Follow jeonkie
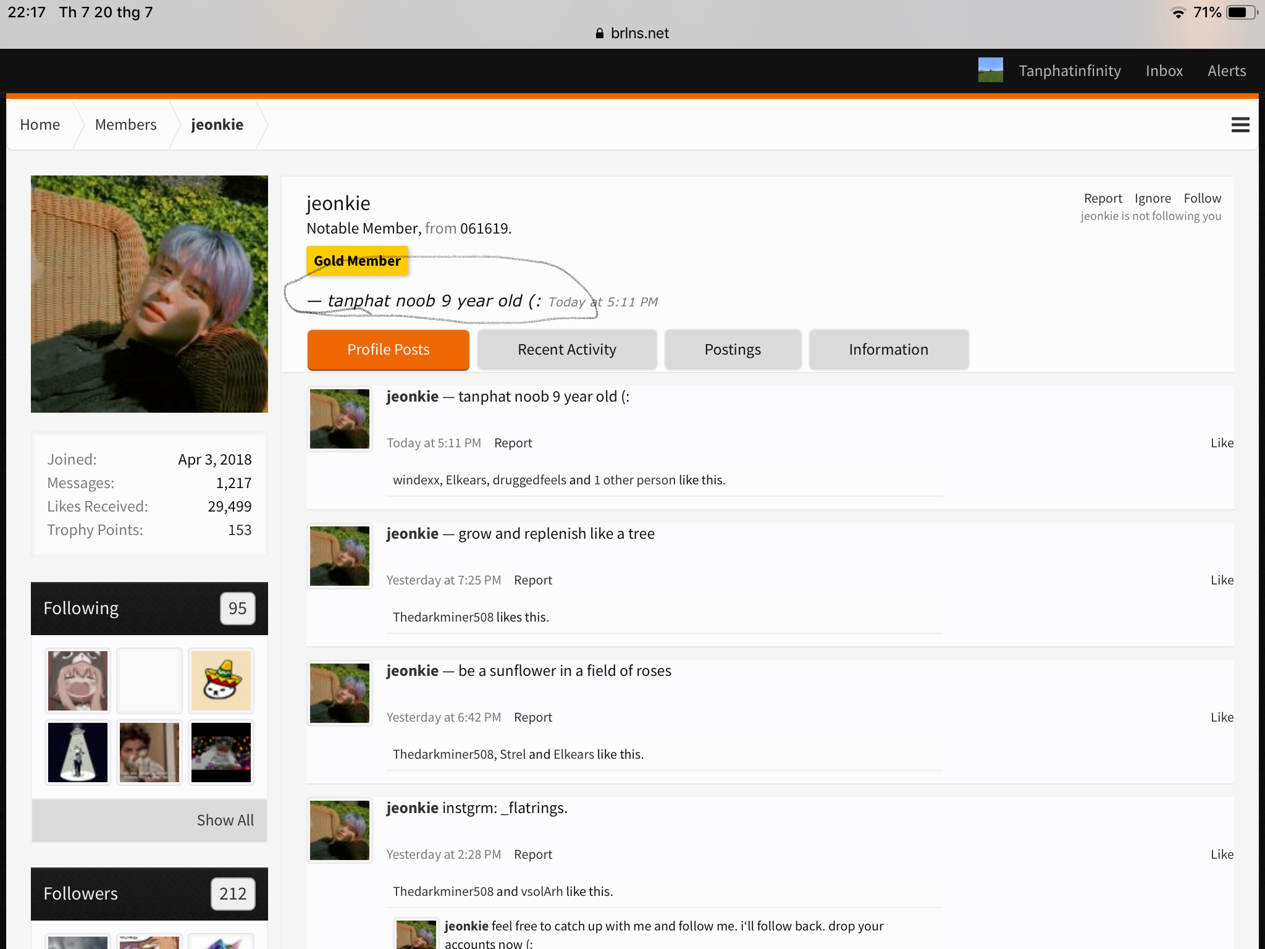1265x949 pixels. [1202, 198]
